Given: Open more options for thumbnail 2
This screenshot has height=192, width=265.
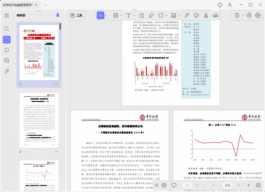Looking at the screenshot, I should [x=56, y=152].
